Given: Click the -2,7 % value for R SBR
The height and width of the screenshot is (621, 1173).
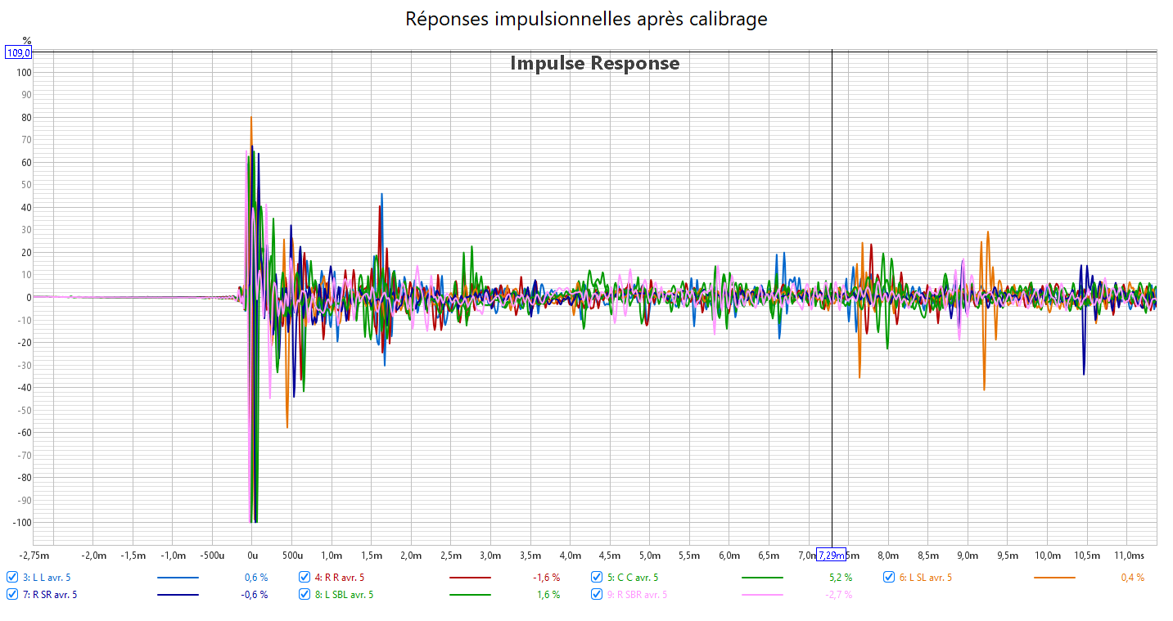Looking at the screenshot, I should 839,595.
